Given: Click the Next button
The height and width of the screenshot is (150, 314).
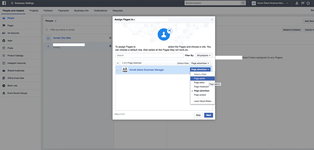Looking at the screenshot, I should 208,115.
